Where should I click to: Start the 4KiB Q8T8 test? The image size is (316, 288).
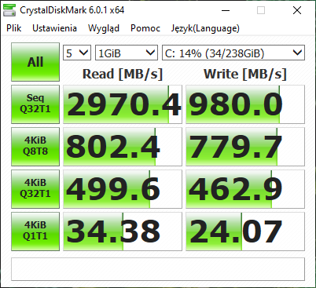coord(35,147)
